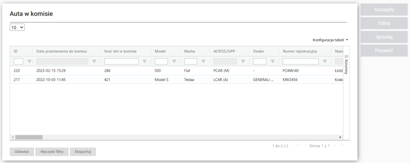410x163 pixels.
Task: Open the Numer rejestracyjny filter icon
Action: 325,61
